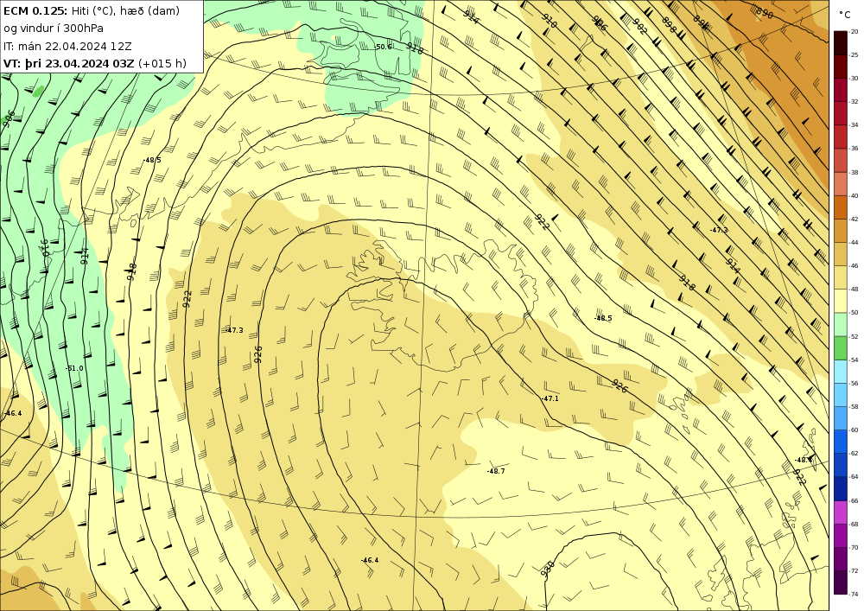
Task: Pick the salmon swatch between -38 and -40
Action: (841, 183)
